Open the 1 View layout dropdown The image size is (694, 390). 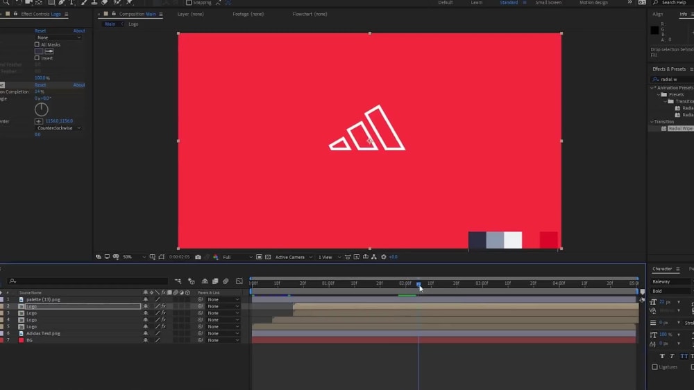(x=329, y=257)
